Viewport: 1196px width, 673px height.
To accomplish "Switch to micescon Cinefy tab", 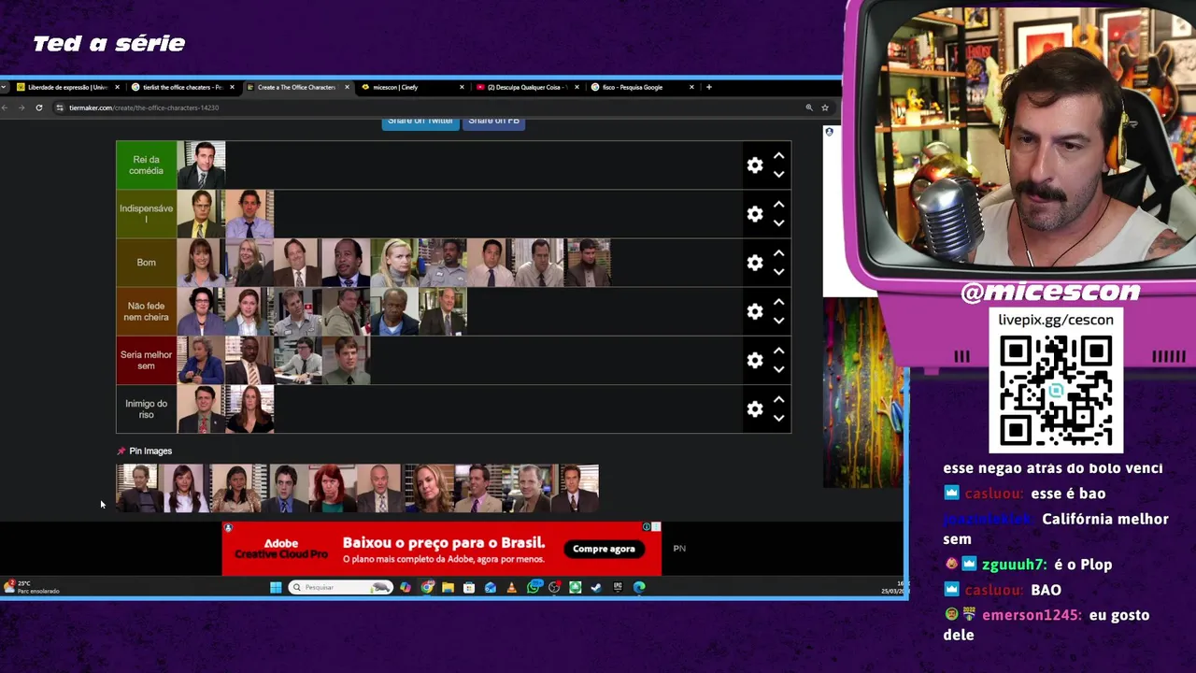I will coord(411,87).
